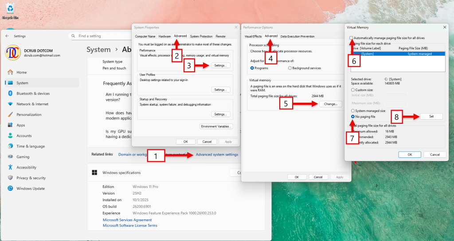
Task: Click Change button for virtual memory
Action: [331, 104]
